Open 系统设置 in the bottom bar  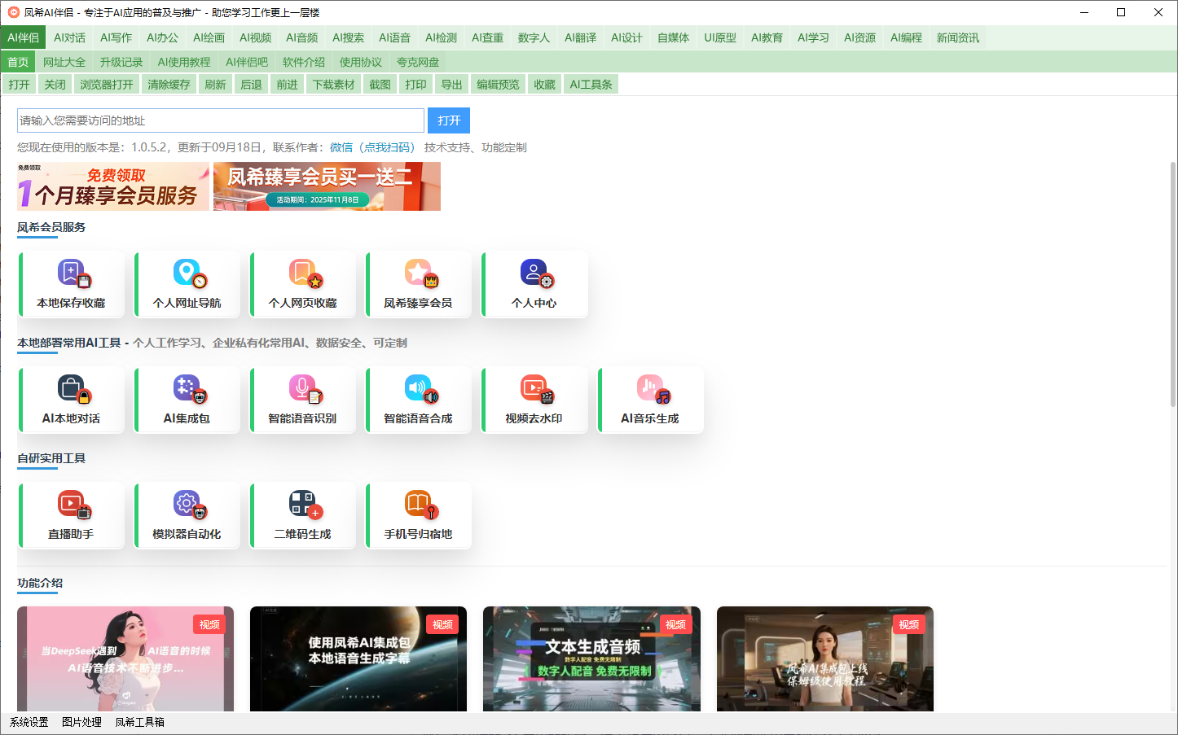click(29, 722)
